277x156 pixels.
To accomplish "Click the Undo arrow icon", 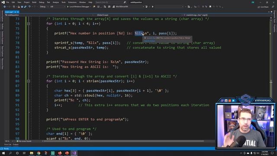I will 29,7.
